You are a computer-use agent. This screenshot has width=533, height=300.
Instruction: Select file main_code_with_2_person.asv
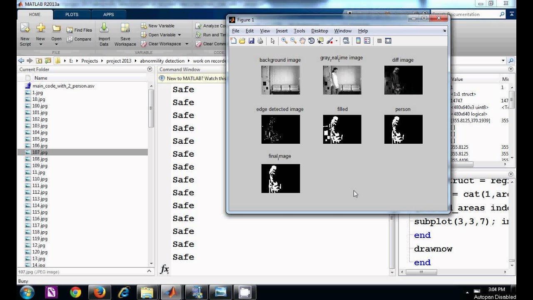click(63, 86)
